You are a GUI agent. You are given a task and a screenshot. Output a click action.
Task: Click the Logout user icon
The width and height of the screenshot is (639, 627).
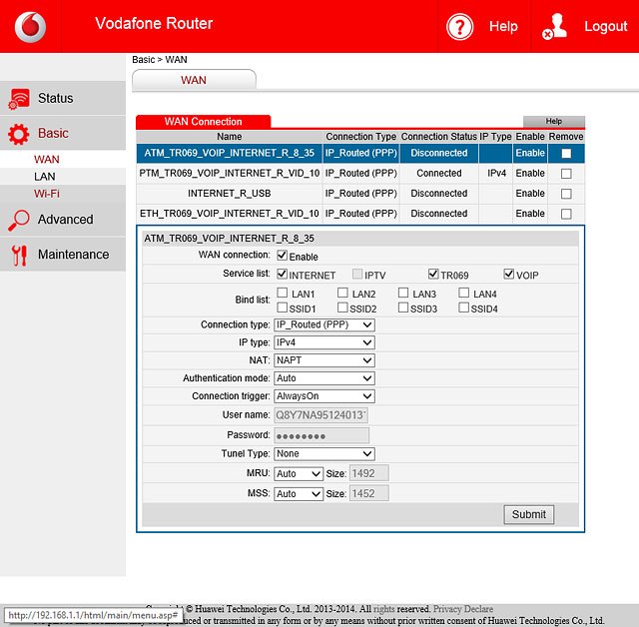[x=555, y=27]
